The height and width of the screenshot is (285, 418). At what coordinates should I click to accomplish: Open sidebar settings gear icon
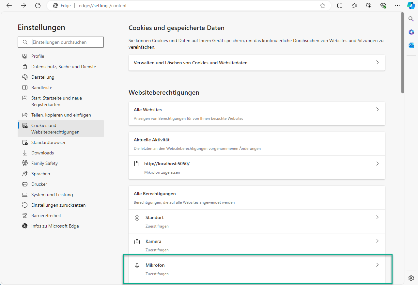tap(411, 278)
